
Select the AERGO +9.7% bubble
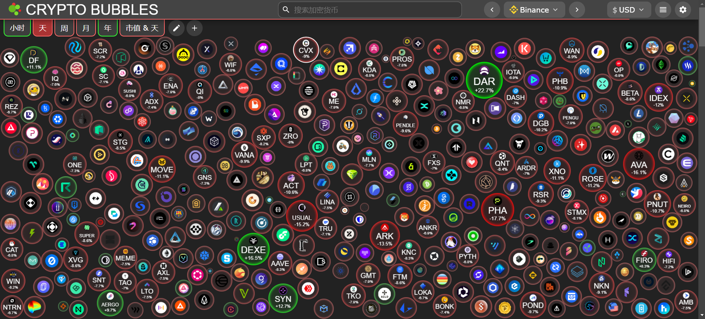[x=110, y=304]
